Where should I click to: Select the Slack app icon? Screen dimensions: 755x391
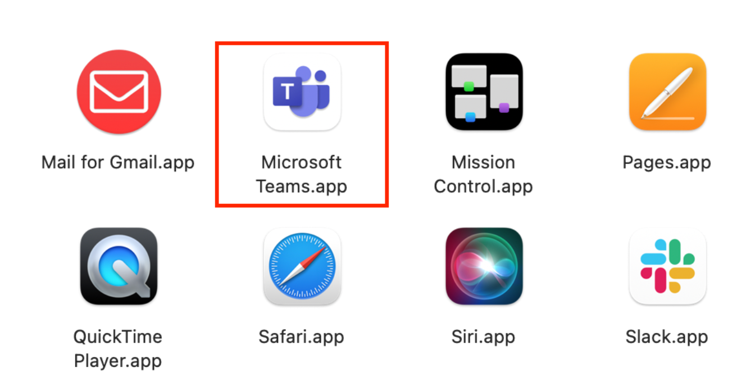(667, 266)
